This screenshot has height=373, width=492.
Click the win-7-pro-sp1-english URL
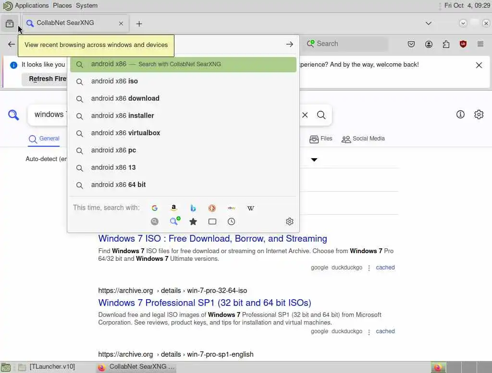(176, 354)
